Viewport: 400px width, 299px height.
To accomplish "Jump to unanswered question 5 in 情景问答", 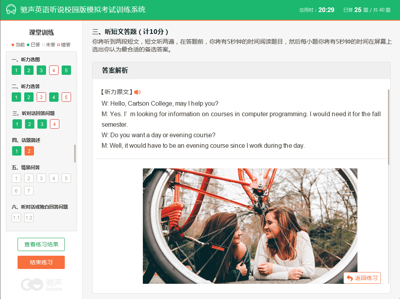I will [x=66, y=178].
